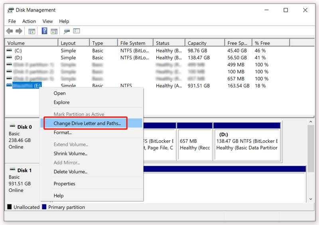Click the Back arrow toolbar icon
The width and height of the screenshot is (319, 225).
coord(10,31)
